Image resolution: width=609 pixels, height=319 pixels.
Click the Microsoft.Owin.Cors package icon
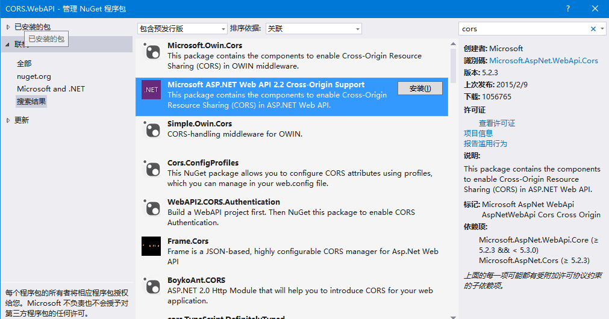(x=151, y=51)
